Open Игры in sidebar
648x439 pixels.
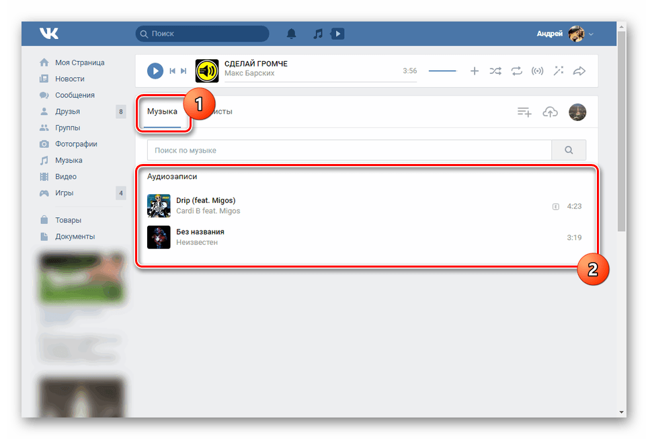click(x=65, y=193)
